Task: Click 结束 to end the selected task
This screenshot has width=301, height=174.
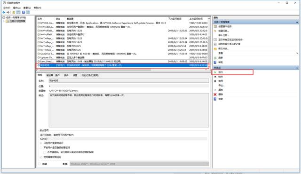Action: click(221, 77)
